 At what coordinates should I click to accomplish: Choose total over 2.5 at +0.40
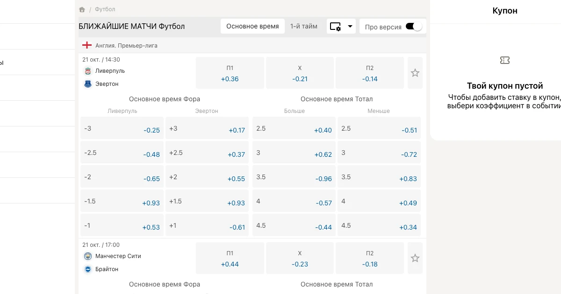[294, 128]
